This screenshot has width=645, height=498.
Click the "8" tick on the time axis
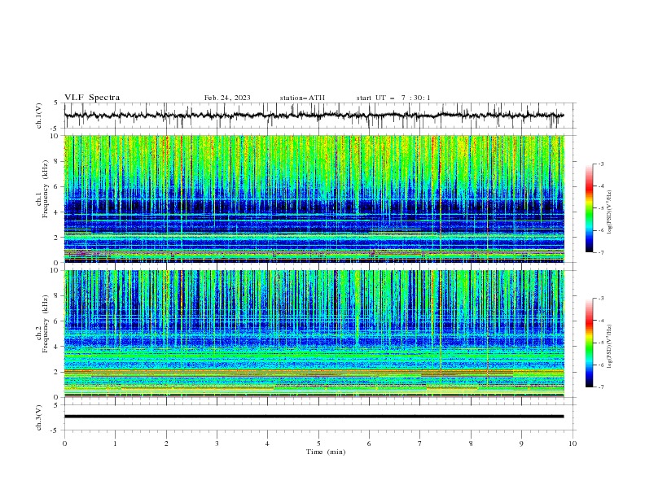click(471, 443)
